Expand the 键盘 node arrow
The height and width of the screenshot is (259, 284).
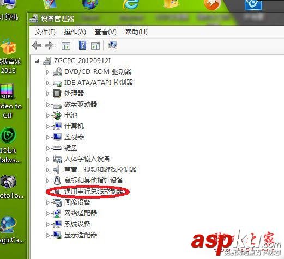47,148
